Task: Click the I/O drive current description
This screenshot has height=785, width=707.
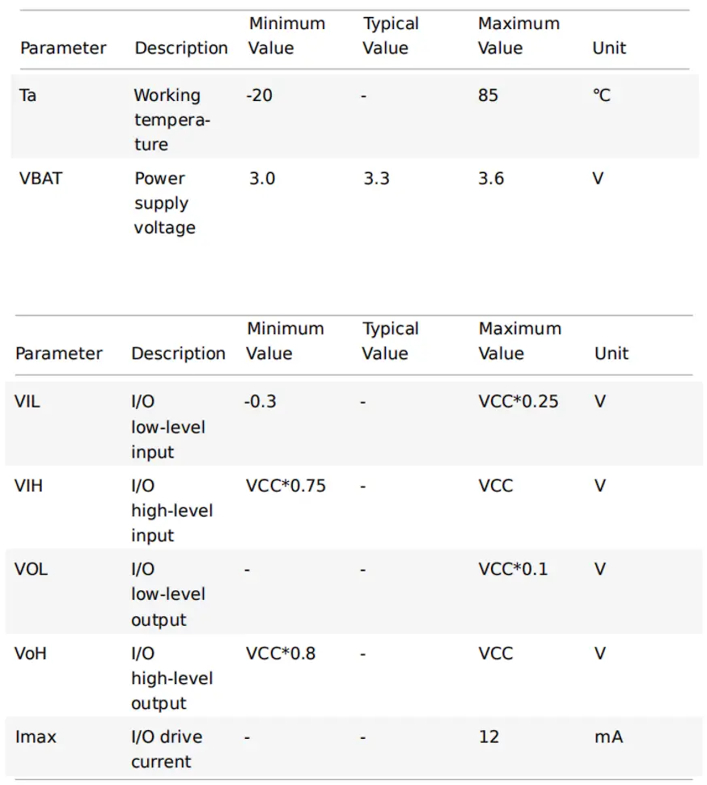Action: click(x=167, y=749)
